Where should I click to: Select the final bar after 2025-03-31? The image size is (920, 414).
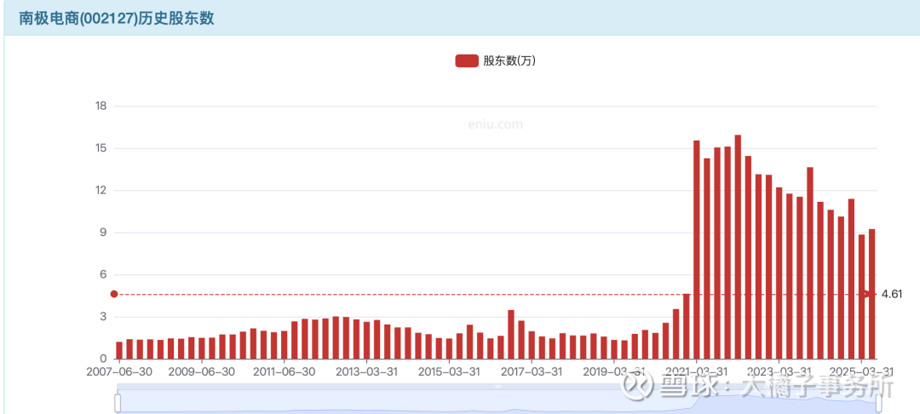tap(872, 294)
